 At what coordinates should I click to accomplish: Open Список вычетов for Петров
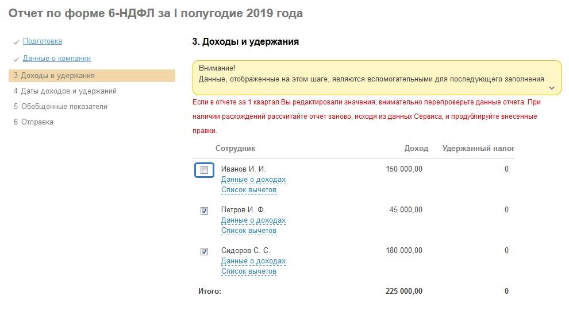click(249, 231)
